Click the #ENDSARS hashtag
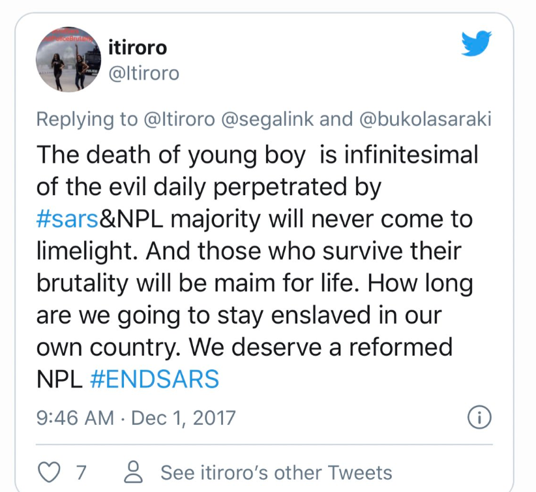The height and width of the screenshot is (492, 536). pos(155,379)
